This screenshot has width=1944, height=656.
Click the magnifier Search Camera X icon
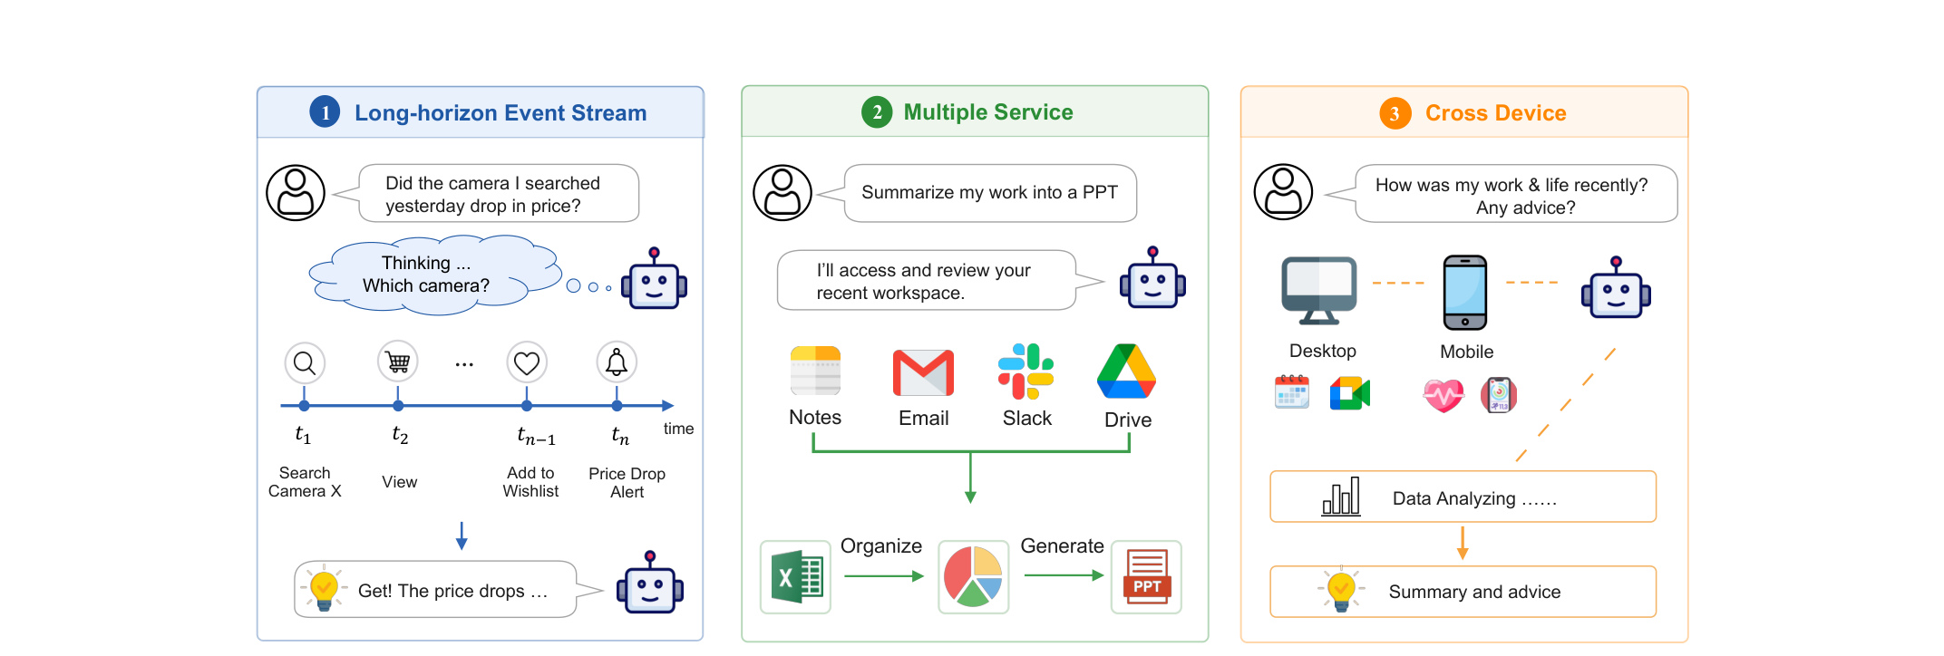click(x=305, y=363)
